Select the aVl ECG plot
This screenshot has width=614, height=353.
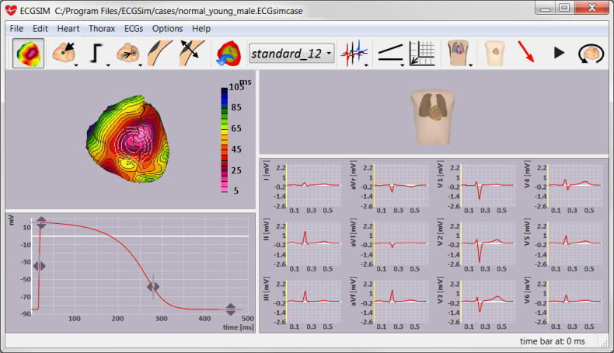(x=400, y=243)
